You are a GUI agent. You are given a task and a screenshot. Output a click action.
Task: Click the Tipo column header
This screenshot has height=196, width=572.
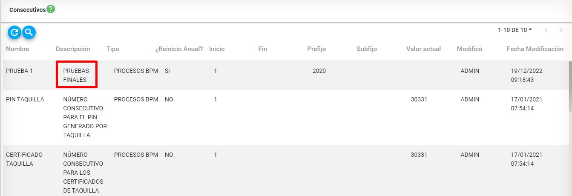113,49
